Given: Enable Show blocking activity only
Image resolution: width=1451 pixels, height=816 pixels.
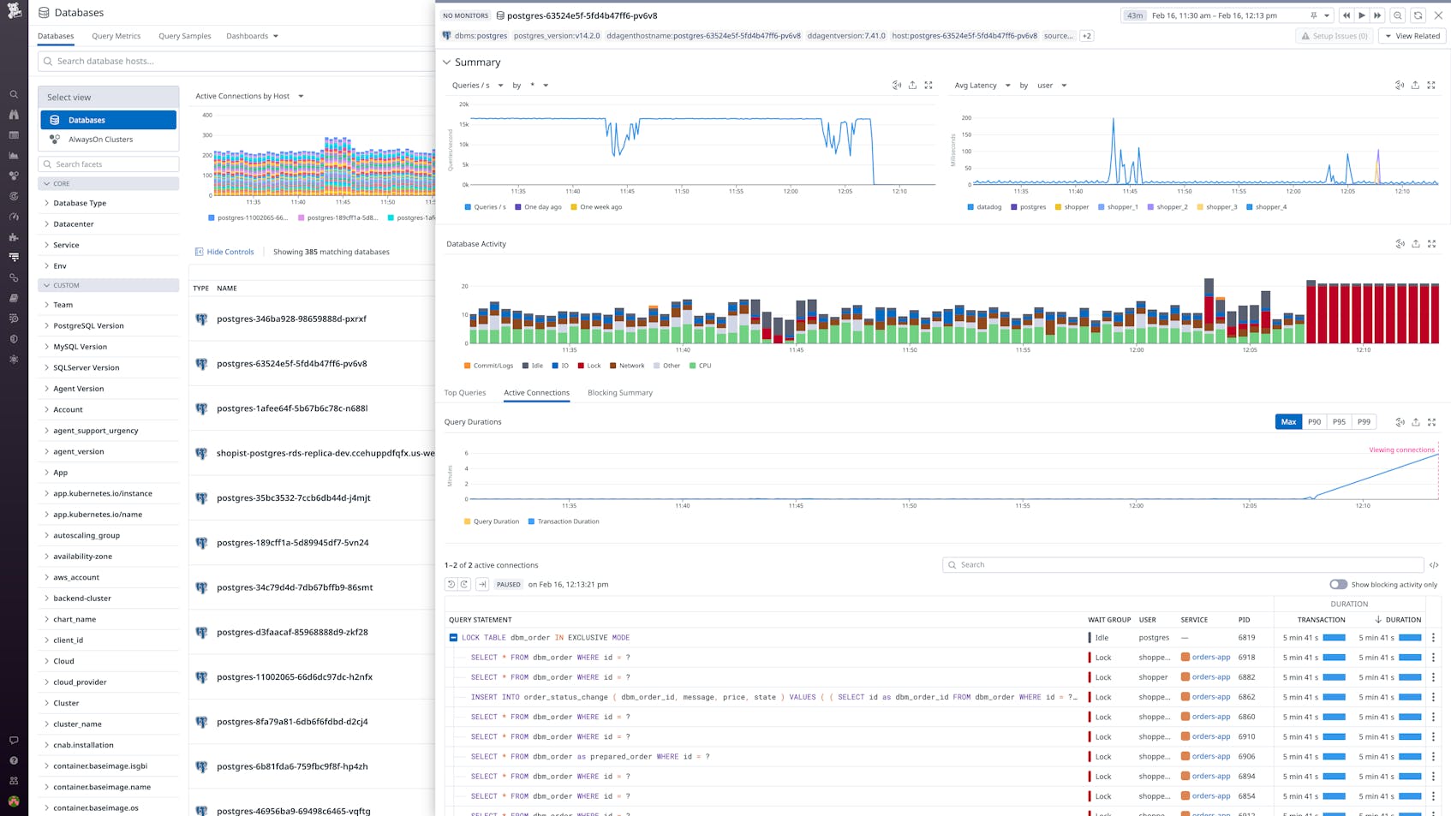Looking at the screenshot, I should pyautogui.click(x=1338, y=584).
